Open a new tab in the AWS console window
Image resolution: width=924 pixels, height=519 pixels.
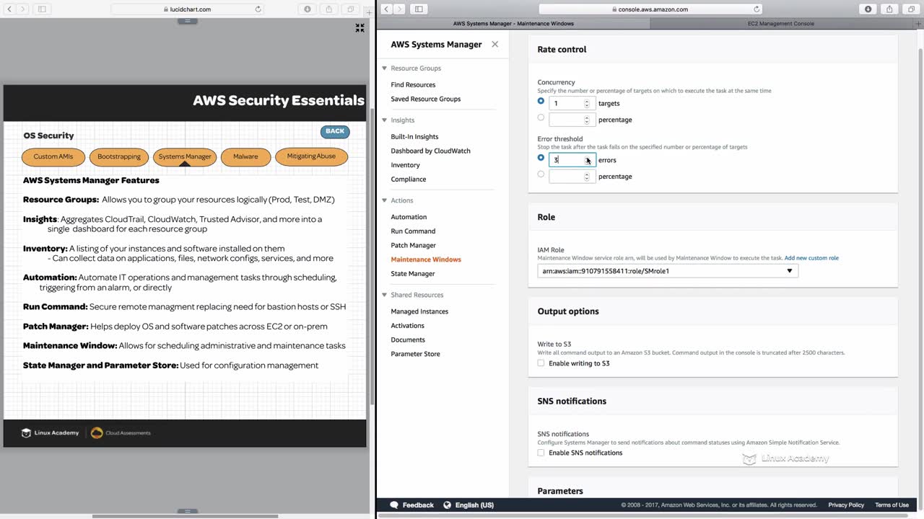(917, 23)
